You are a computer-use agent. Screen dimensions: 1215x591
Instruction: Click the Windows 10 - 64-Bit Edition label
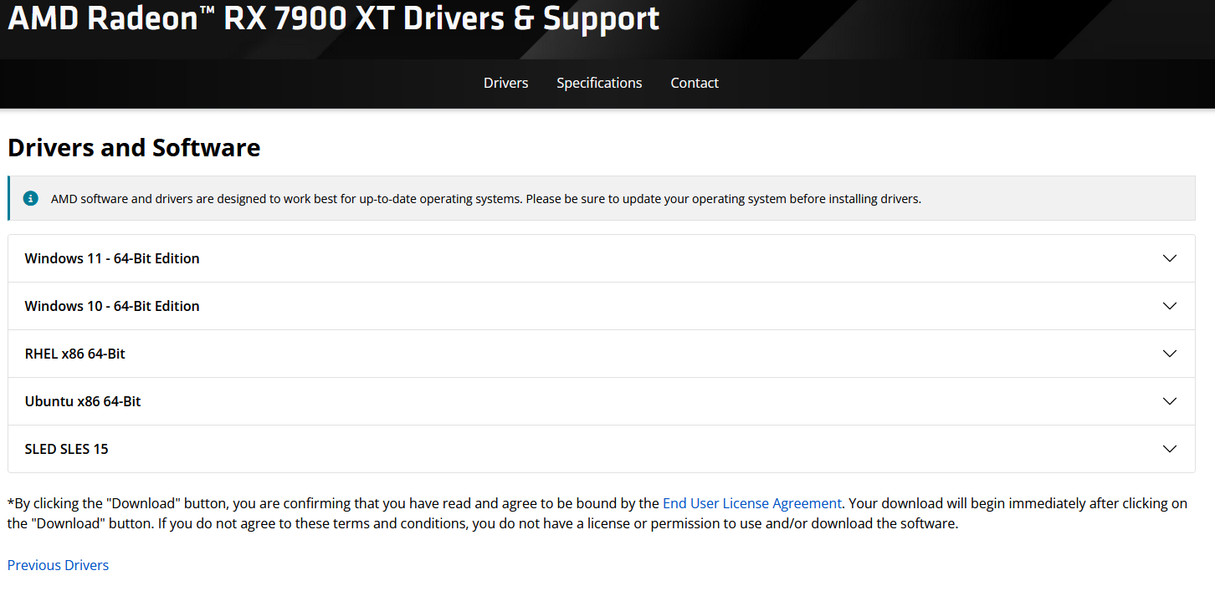point(112,306)
